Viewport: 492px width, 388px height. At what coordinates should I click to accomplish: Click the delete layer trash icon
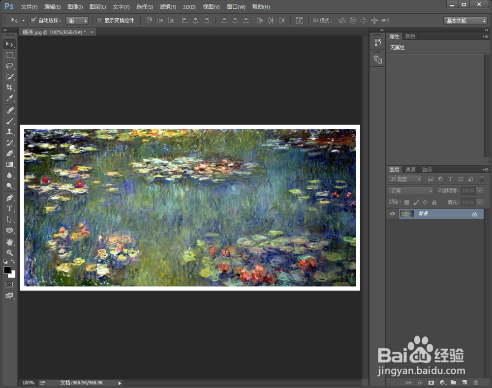pos(476,383)
